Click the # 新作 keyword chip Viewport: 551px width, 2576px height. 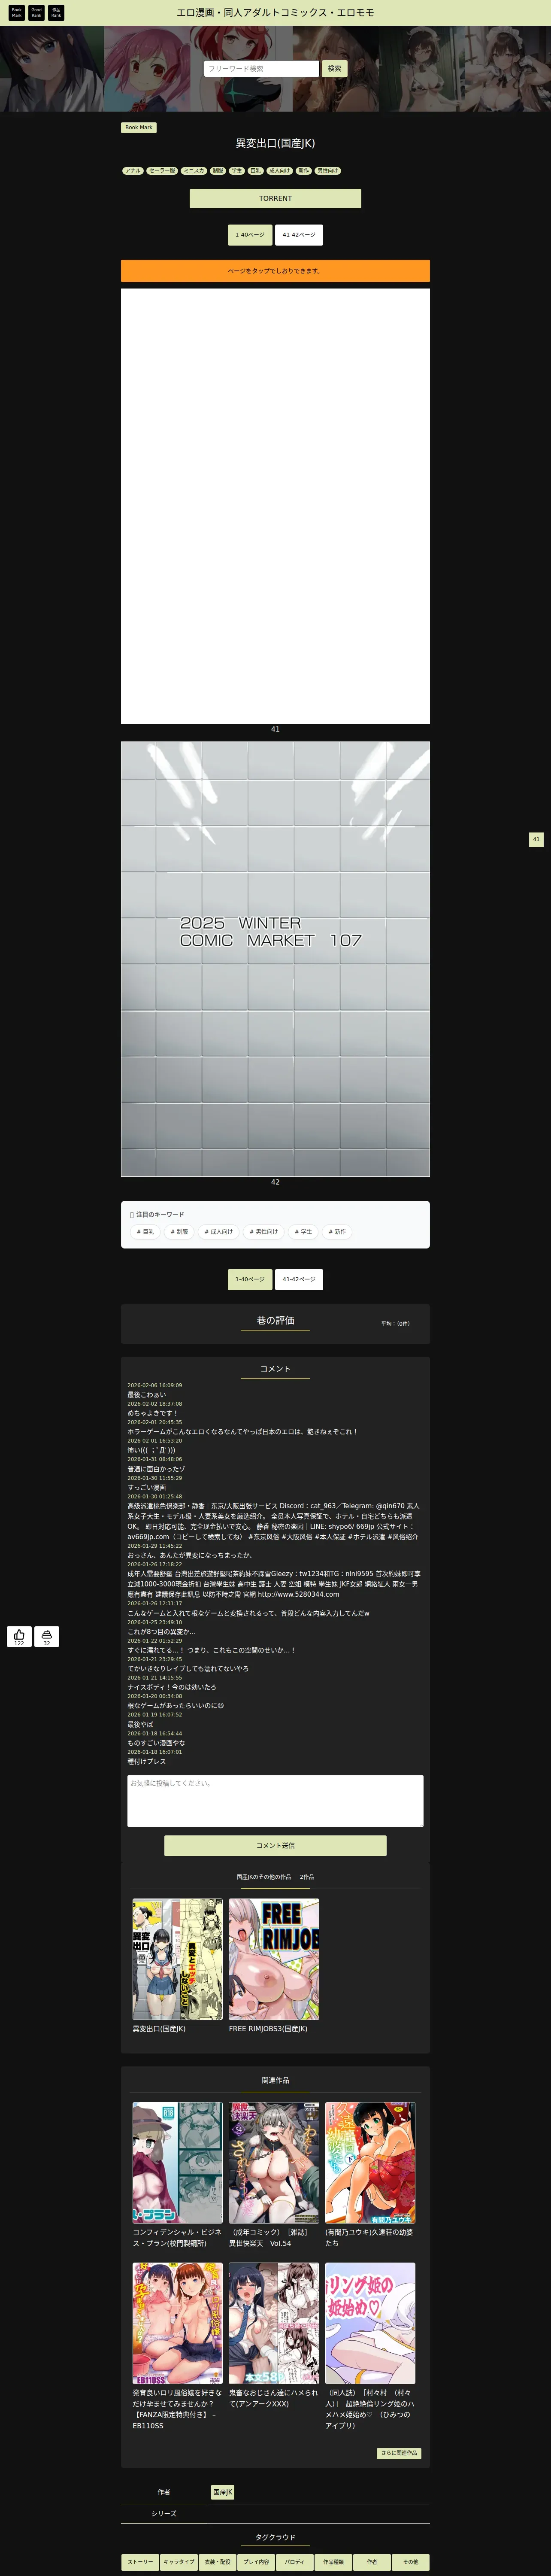[x=337, y=1232]
